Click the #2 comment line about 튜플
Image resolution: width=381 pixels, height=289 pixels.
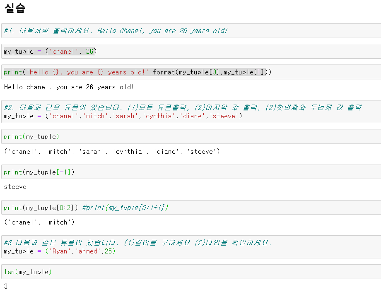(183, 107)
